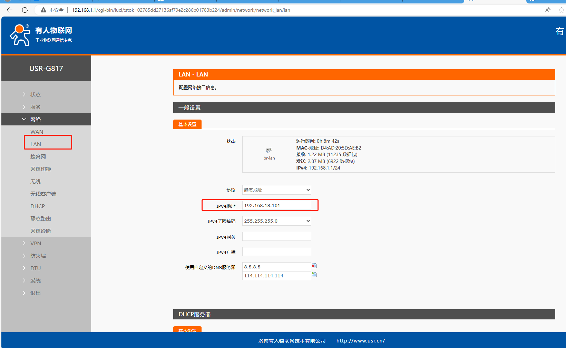Click the read aloud icon
This screenshot has width=566, height=348.
pyautogui.click(x=548, y=10)
